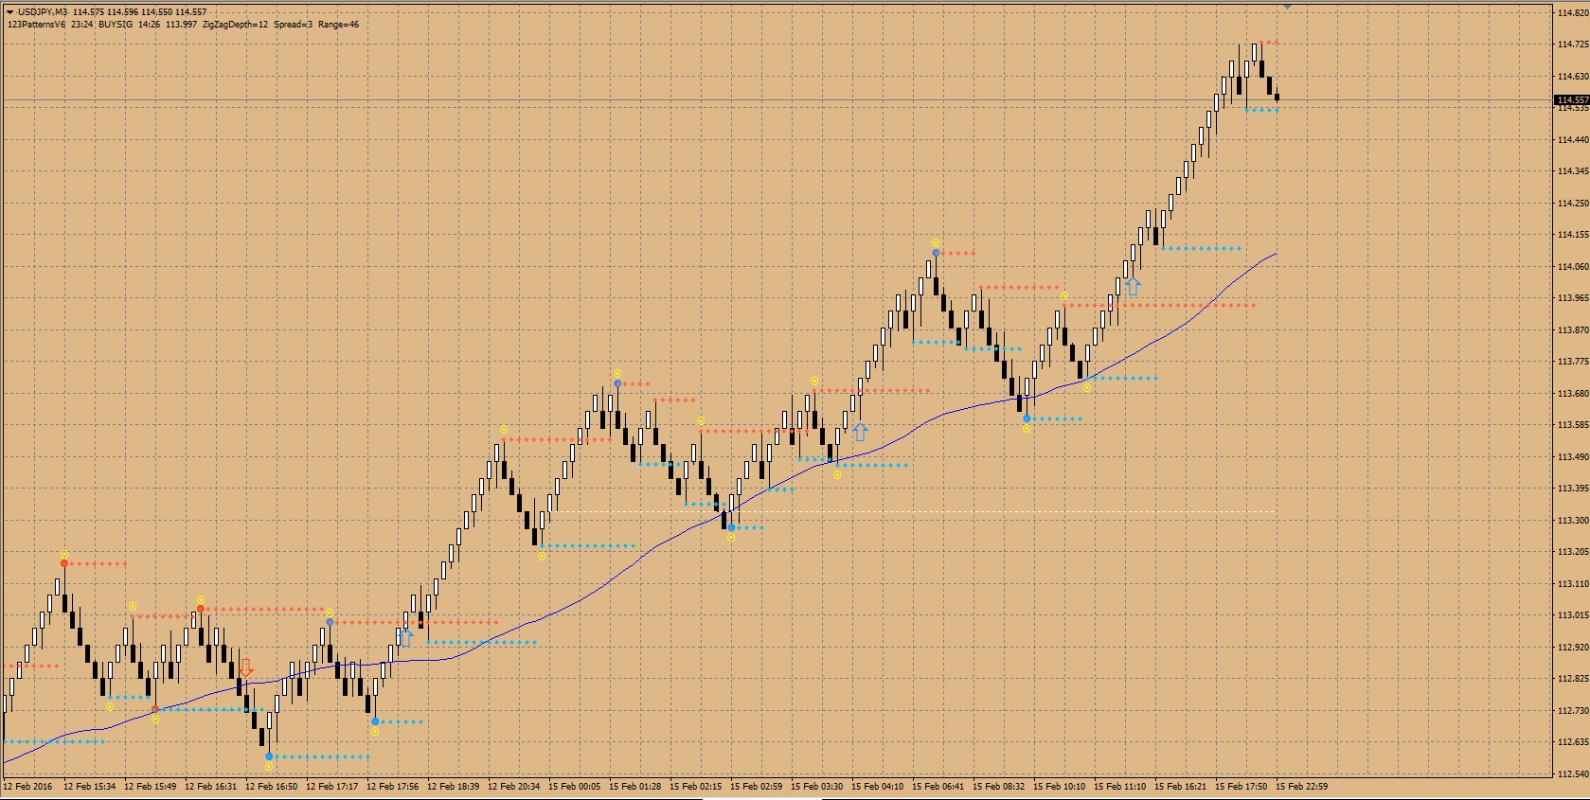
Task: Click the 15 Feb 16:21 time label
Action: [x=1181, y=786]
